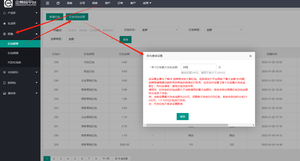
Task: Open the 金额类型 dropdown
Action: [91, 39]
